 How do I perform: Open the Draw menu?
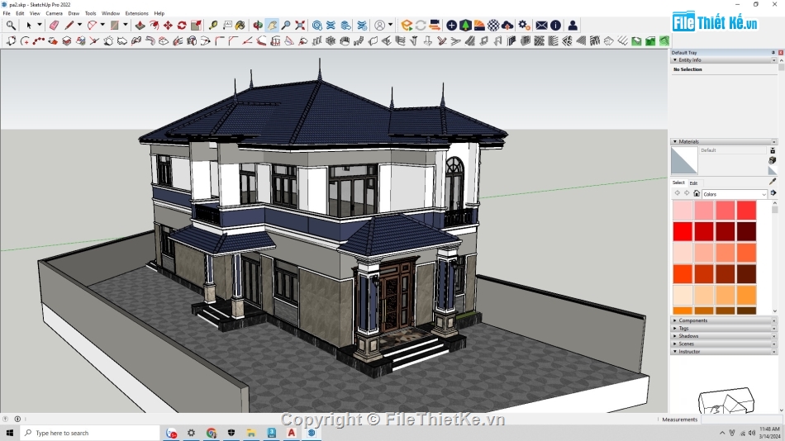click(74, 13)
